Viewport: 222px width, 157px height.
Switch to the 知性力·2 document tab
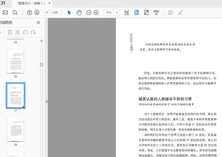(33, 3)
